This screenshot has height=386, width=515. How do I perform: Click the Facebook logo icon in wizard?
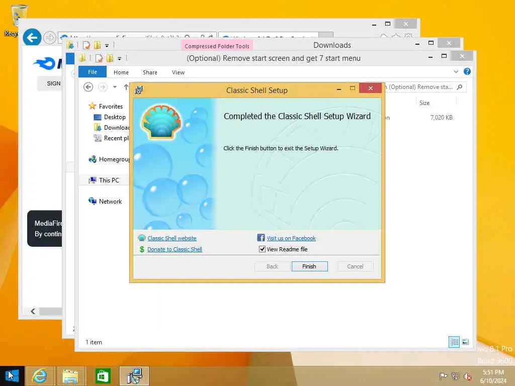(261, 238)
